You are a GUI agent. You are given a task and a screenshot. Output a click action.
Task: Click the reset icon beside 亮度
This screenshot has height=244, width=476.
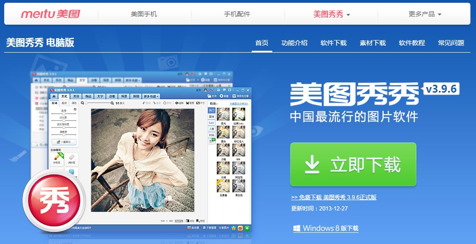click(75, 109)
